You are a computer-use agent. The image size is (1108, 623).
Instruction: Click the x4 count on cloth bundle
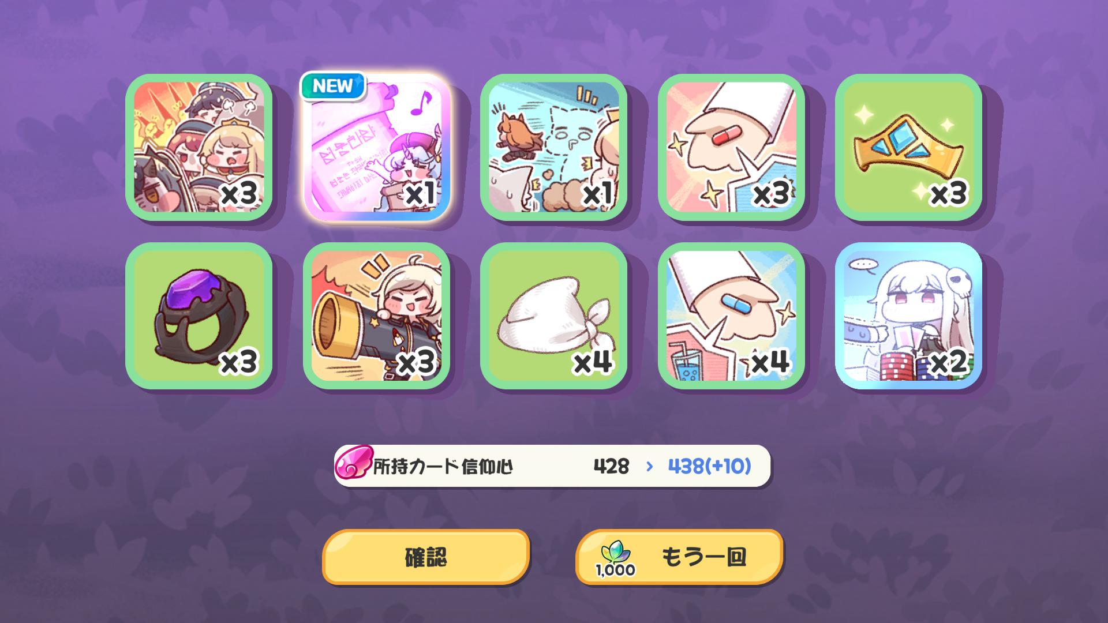click(592, 362)
